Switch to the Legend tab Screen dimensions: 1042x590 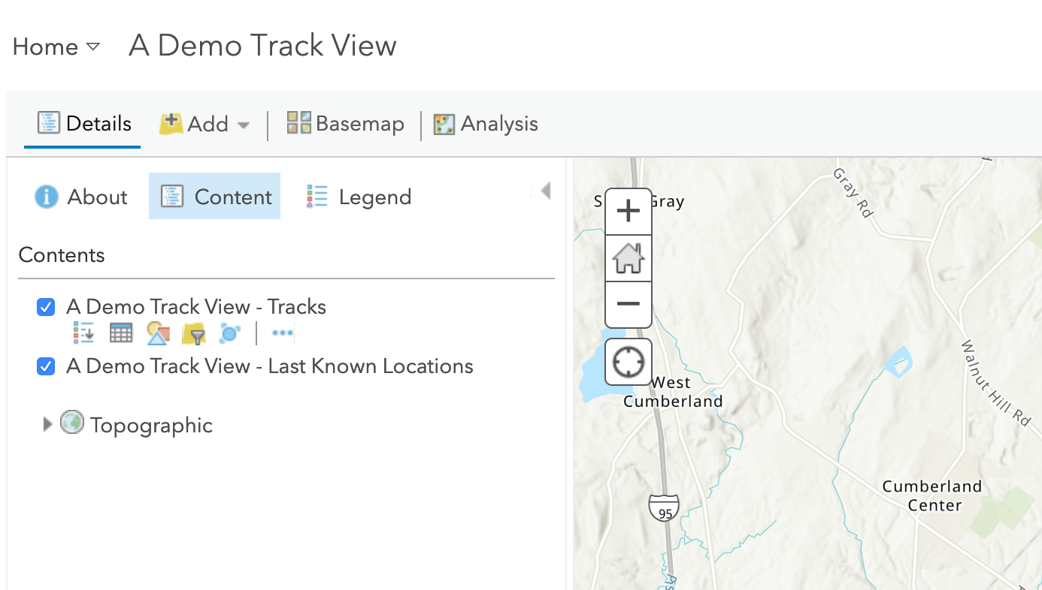pos(359,196)
